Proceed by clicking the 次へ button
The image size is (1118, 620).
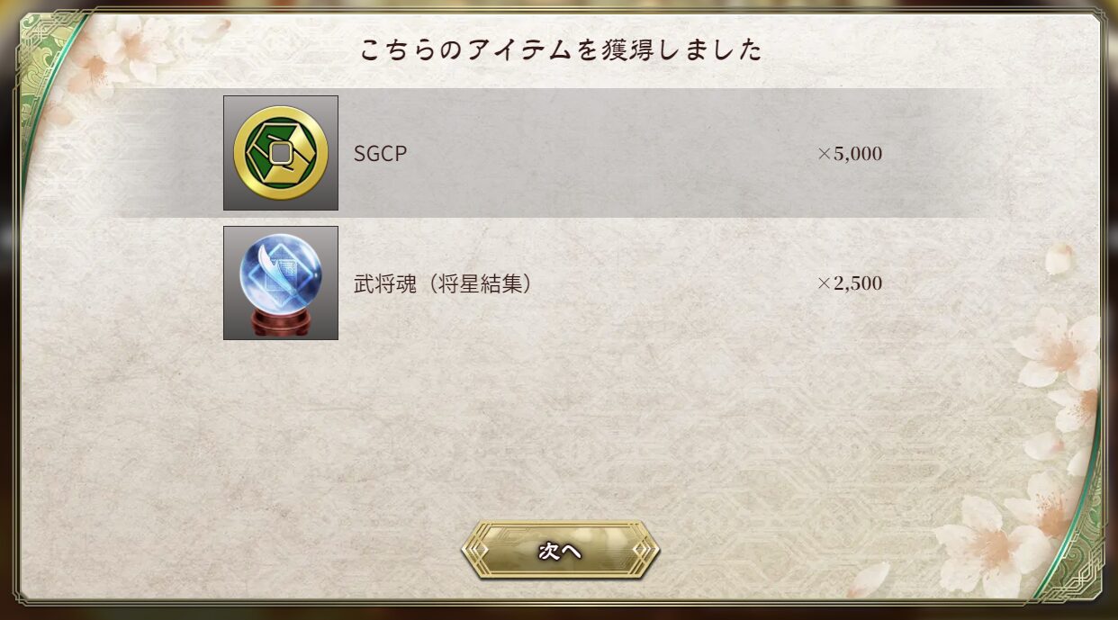point(560,551)
